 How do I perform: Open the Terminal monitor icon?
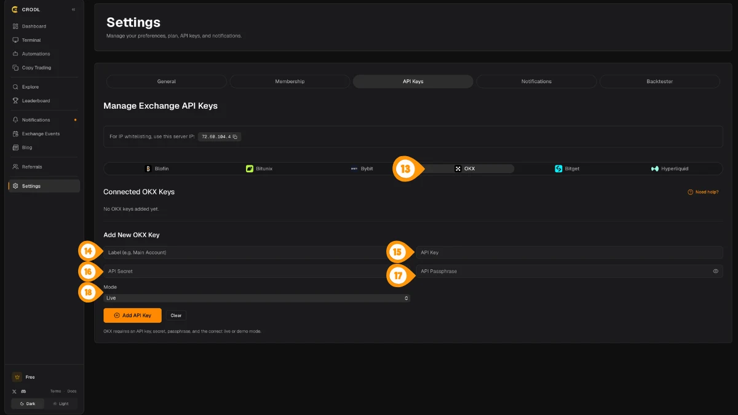[x=15, y=40]
